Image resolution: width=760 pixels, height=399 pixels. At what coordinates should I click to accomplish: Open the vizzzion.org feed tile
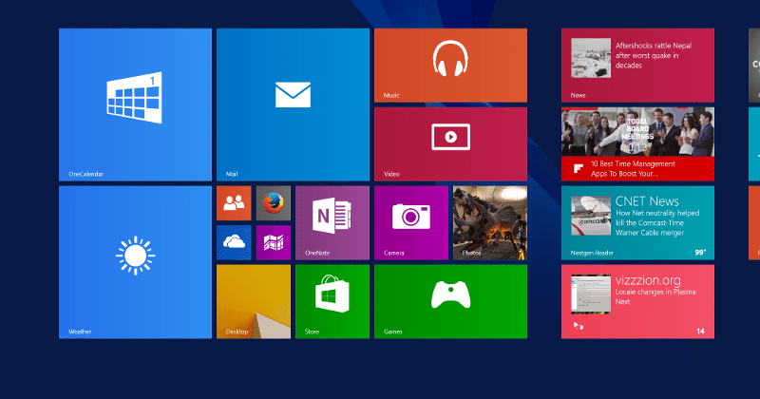637,301
